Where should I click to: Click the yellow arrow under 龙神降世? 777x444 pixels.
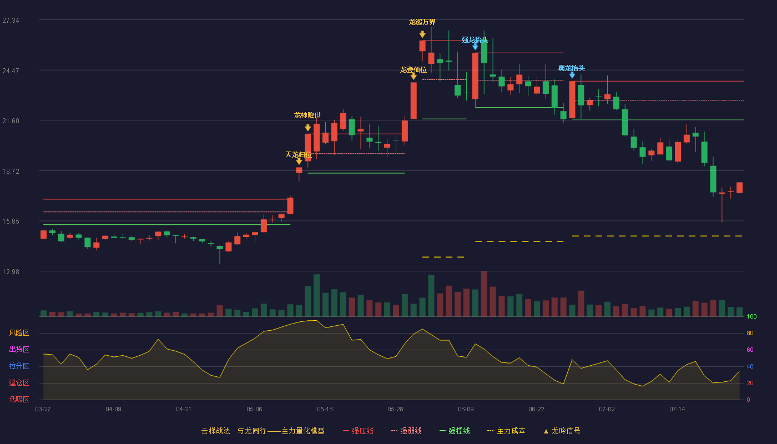pos(308,128)
